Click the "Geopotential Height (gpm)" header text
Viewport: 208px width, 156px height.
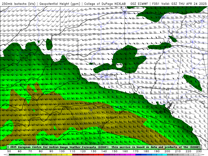tap(60, 4)
